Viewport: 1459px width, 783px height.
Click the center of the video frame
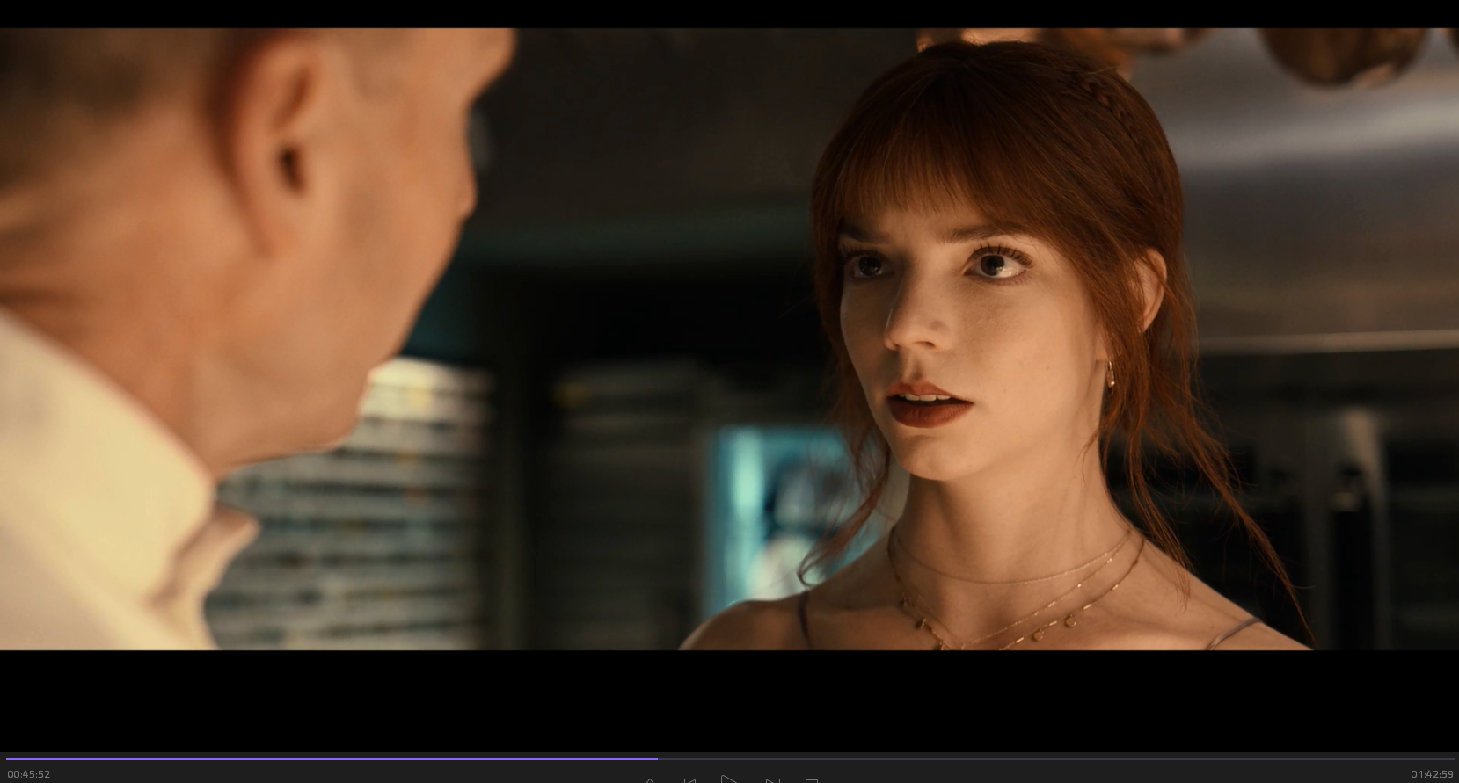point(729,339)
